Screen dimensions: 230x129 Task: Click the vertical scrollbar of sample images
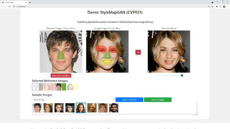click(197, 108)
